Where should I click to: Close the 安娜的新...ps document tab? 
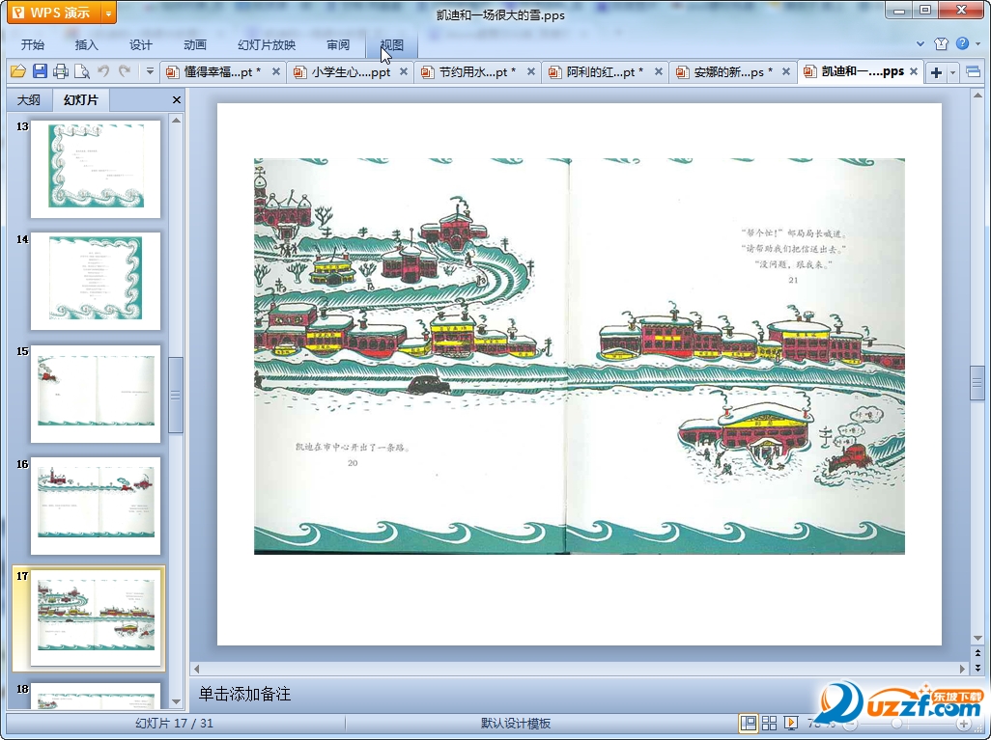click(786, 72)
